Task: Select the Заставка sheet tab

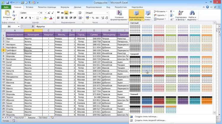Action: coord(43,118)
